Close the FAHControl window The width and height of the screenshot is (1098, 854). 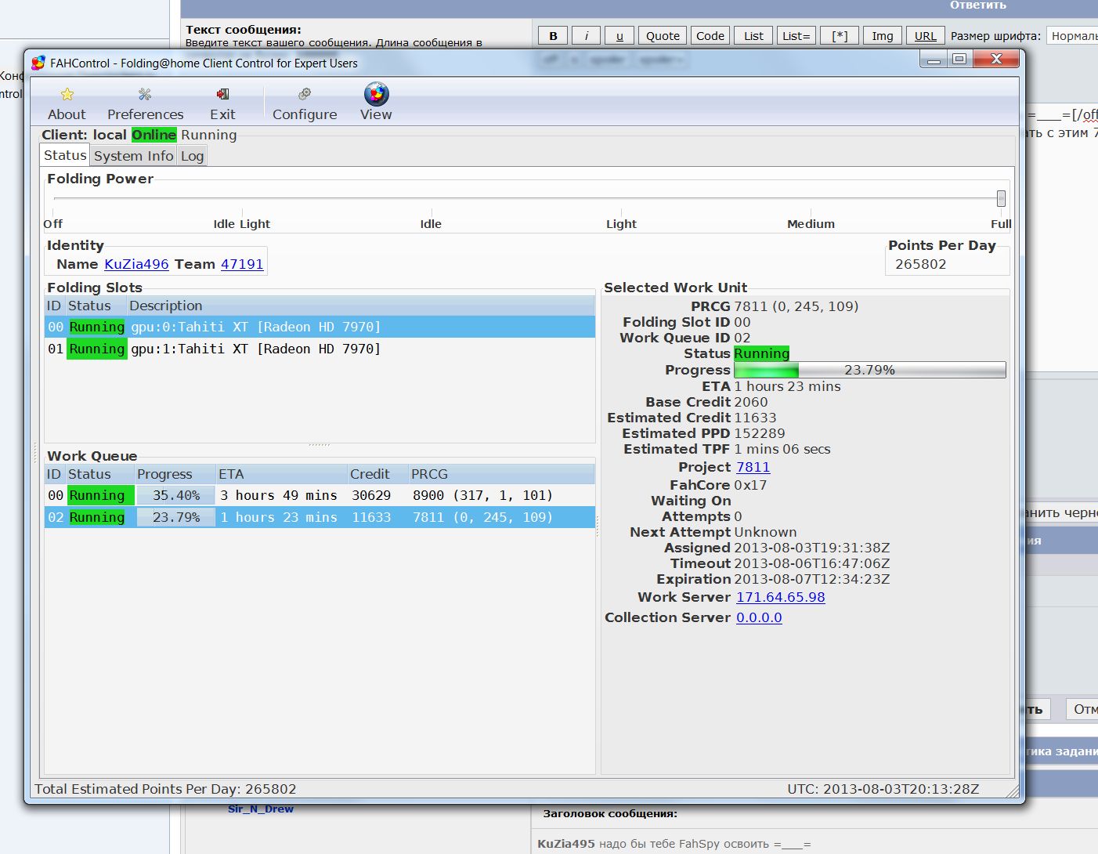[x=996, y=59]
